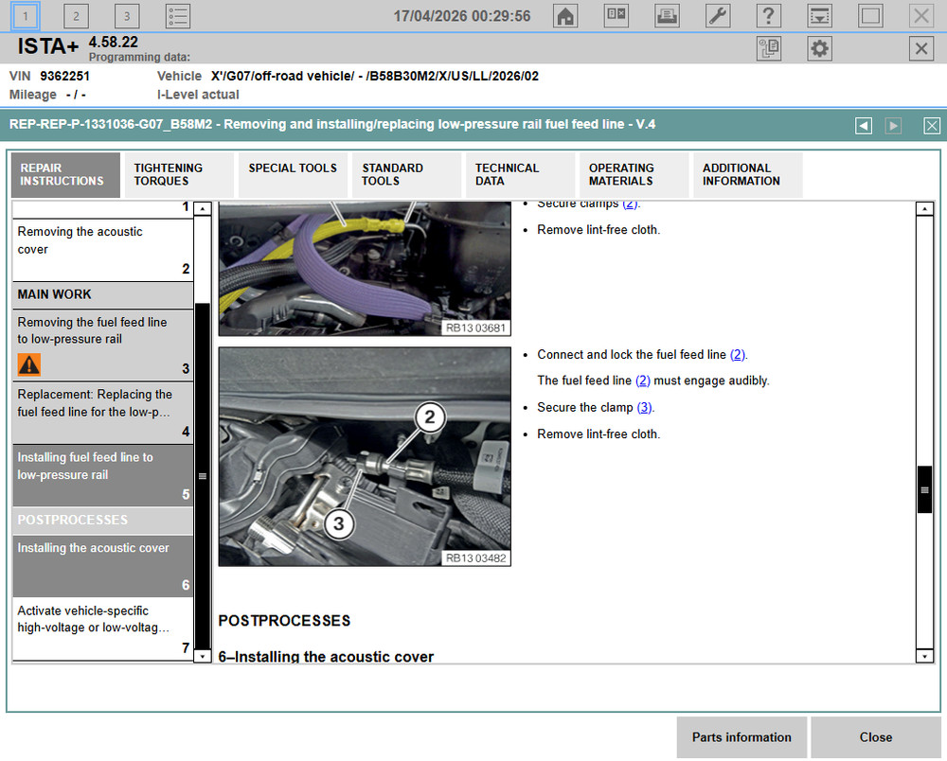Print the current repair document
Screen dimensions: 947x761
[x=666, y=15]
